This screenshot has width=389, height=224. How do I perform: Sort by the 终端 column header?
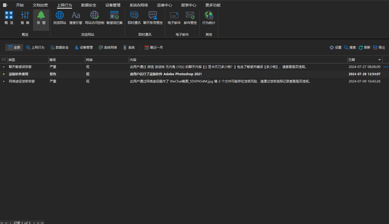107,60
